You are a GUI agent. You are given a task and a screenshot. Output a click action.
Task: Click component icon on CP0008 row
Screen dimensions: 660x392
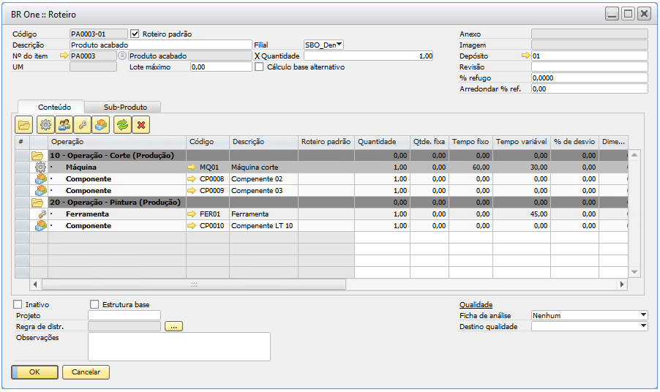pyautogui.click(x=41, y=178)
